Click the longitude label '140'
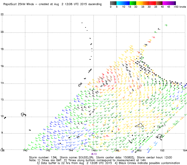 point(25,150)
